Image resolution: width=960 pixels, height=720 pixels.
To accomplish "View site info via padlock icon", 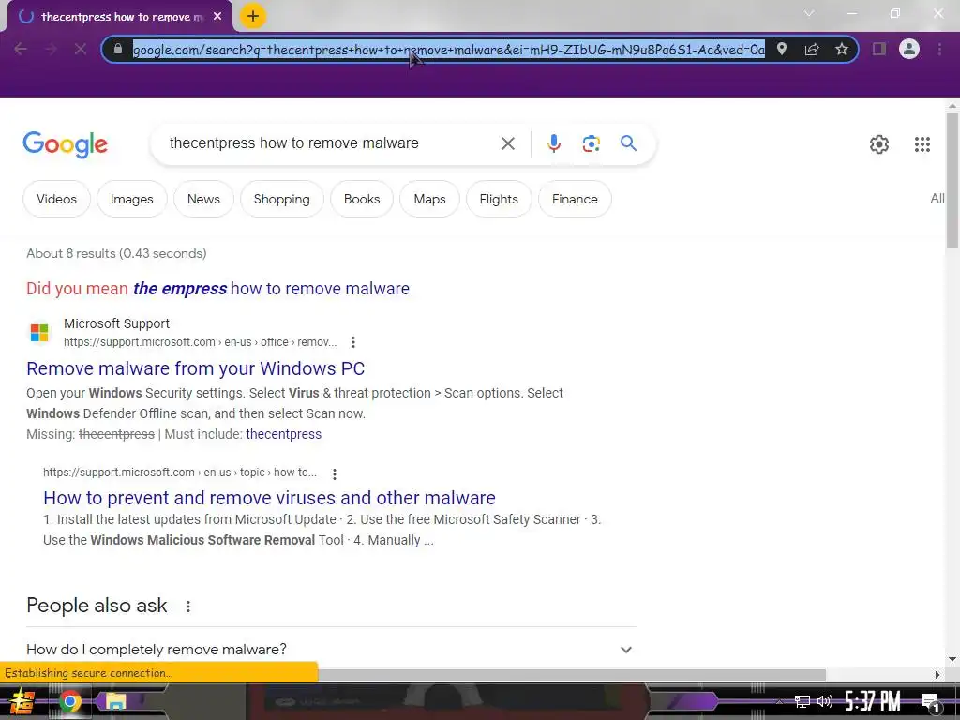I will (x=118, y=49).
